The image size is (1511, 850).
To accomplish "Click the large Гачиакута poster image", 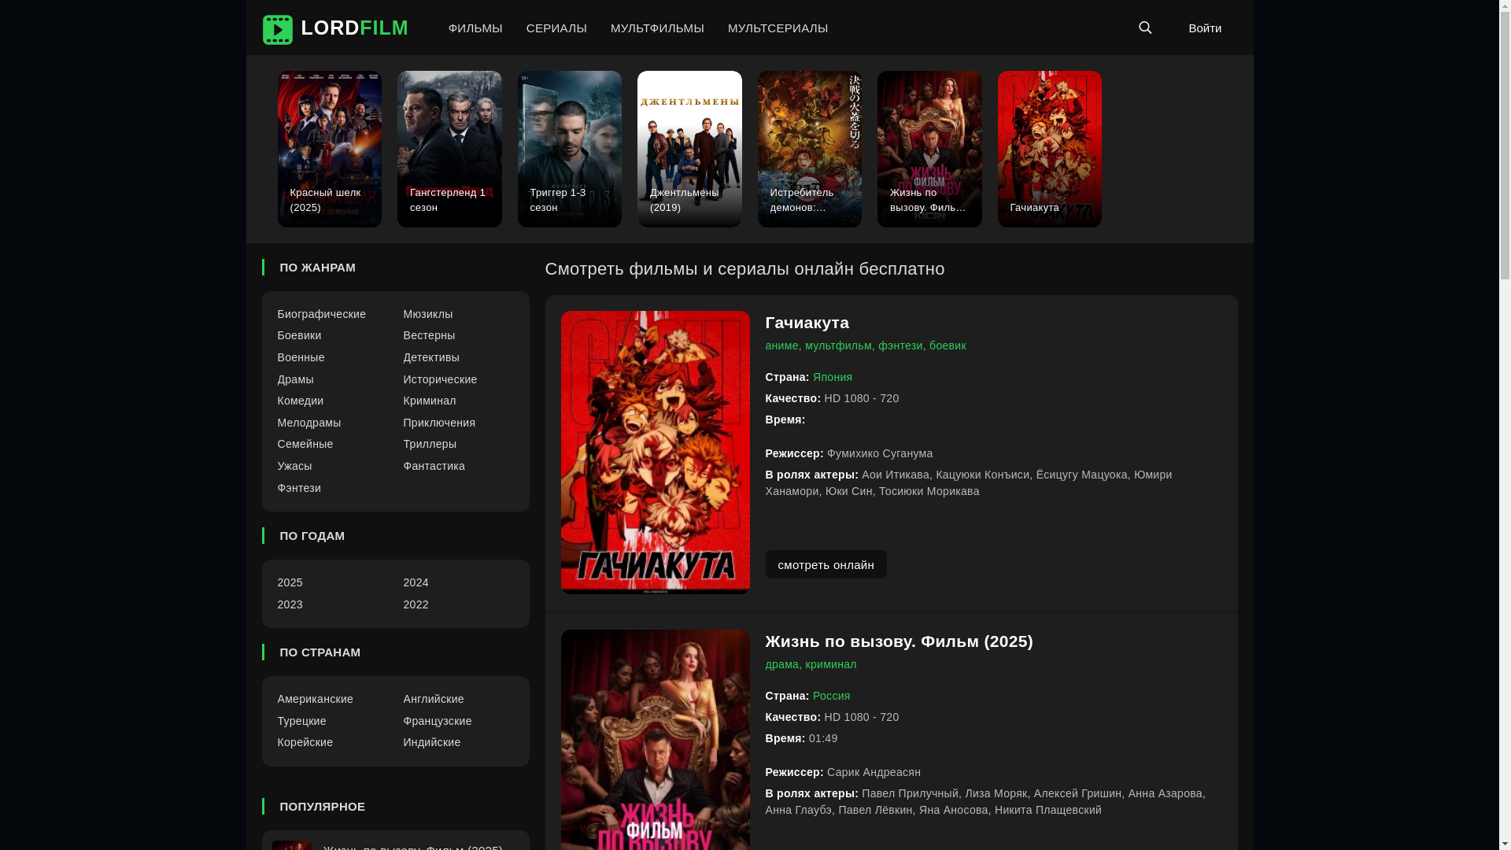I will pos(655,453).
